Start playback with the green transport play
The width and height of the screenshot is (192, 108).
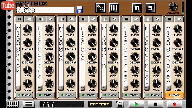pos(136,104)
